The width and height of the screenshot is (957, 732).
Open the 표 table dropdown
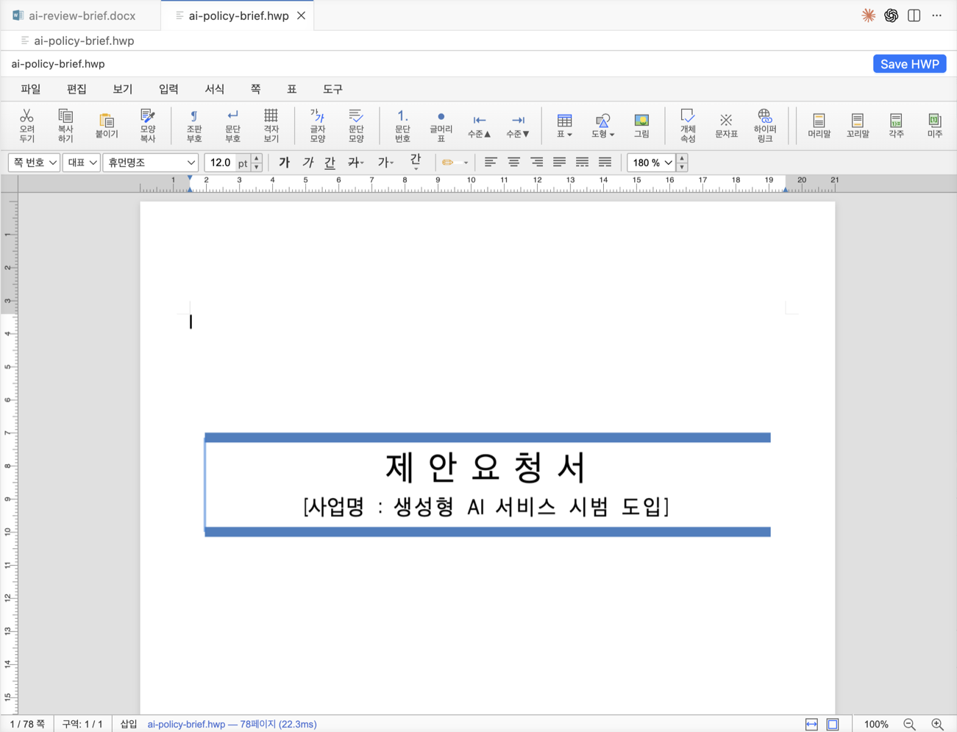coord(565,125)
